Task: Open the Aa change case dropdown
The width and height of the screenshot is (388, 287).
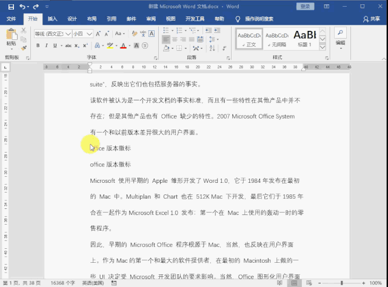Action: pos(120,34)
